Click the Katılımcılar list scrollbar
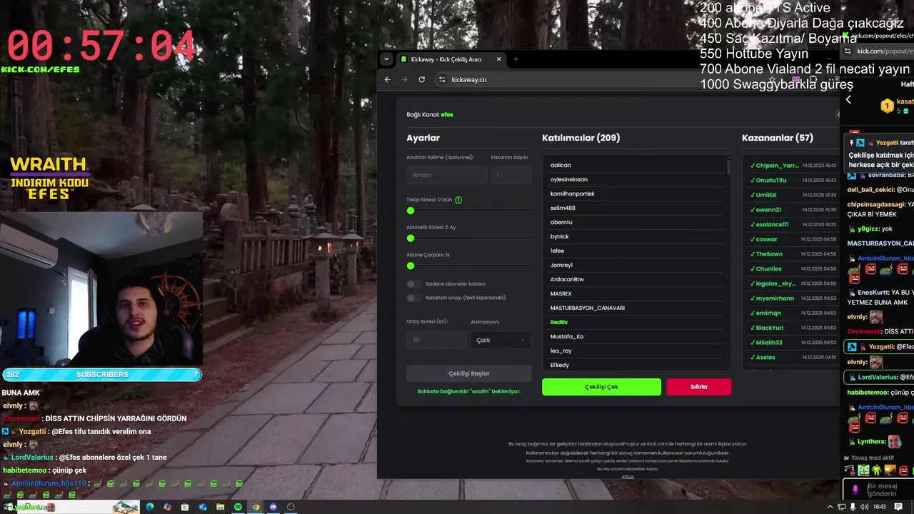 [729, 167]
